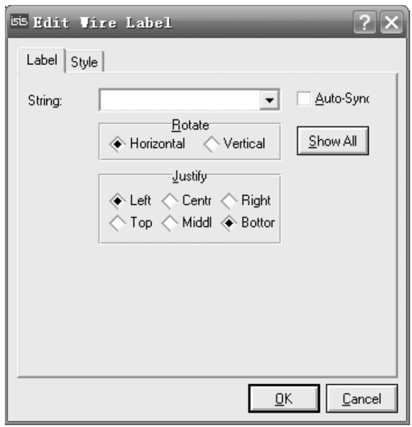Set justification to Centre
This screenshot has height=427, width=412.
click(x=170, y=201)
